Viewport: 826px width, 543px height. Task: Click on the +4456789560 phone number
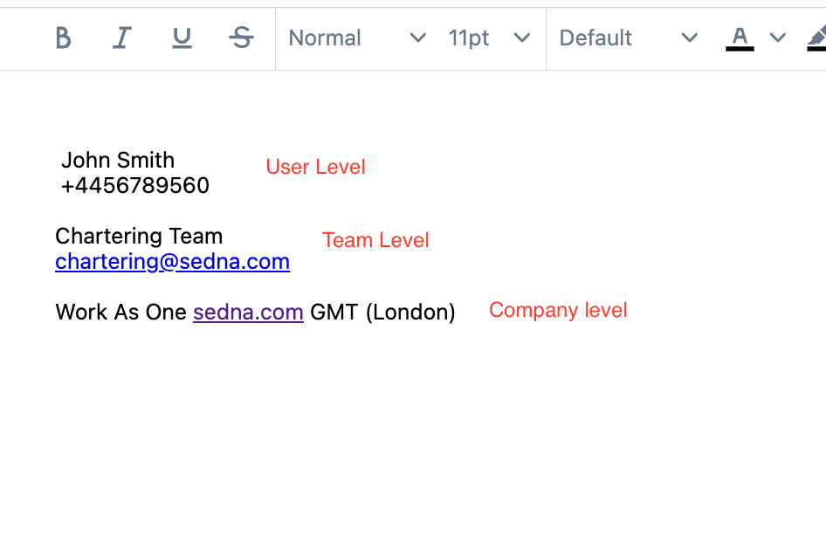coord(134,185)
